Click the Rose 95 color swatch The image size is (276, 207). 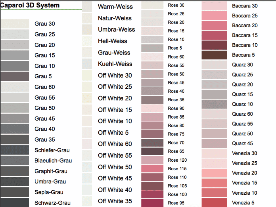[152, 203]
